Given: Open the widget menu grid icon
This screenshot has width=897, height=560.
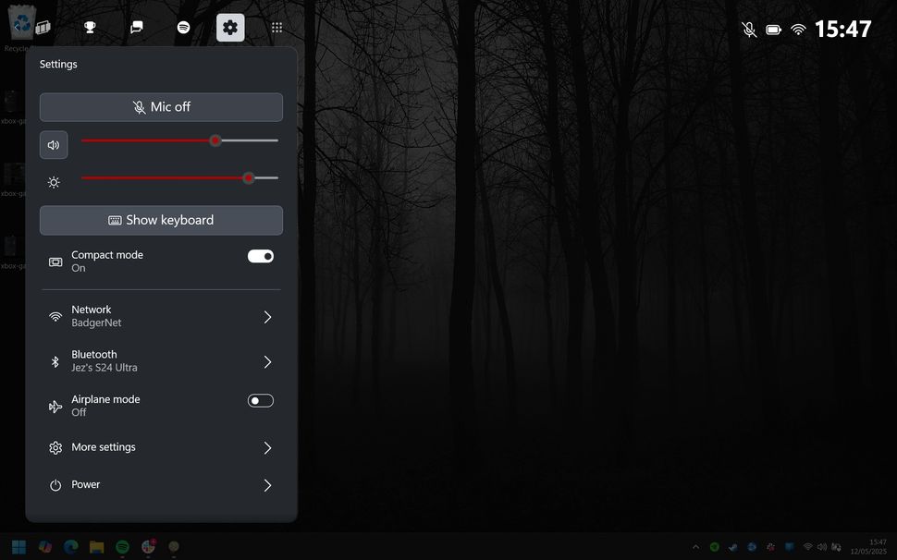Looking at the screenshot, I should 276,27.
